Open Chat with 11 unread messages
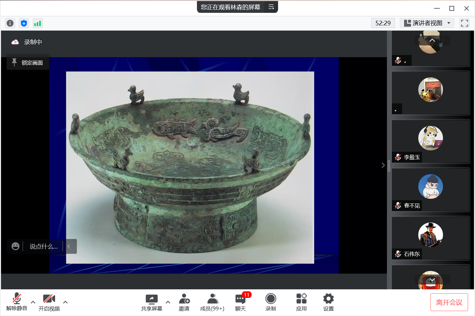Image resolution: width=475 pixels, height=316 pixels. [x=240, y=302]
